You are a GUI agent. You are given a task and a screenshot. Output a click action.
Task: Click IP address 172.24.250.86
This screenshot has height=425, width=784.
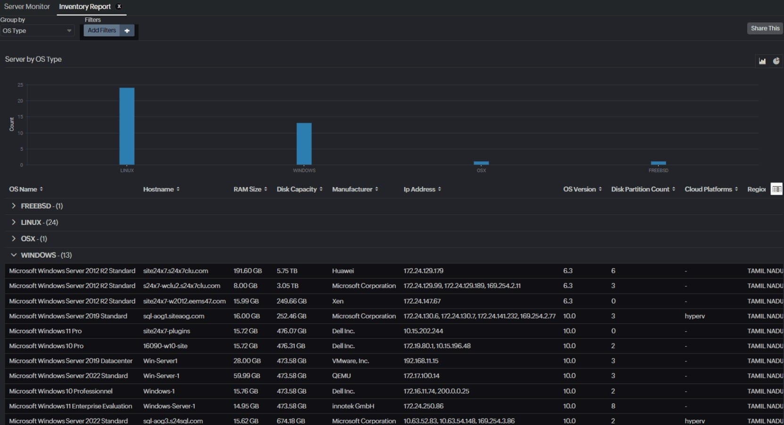424,406
